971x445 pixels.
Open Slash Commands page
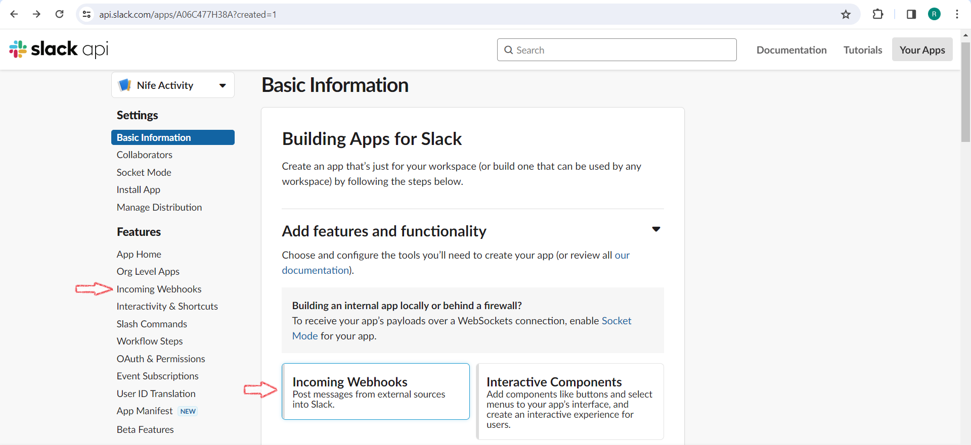(152, 324)
